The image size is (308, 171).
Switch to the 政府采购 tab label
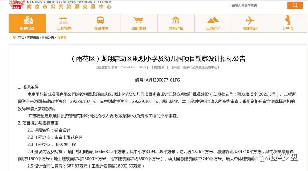[x=139, y=28]
